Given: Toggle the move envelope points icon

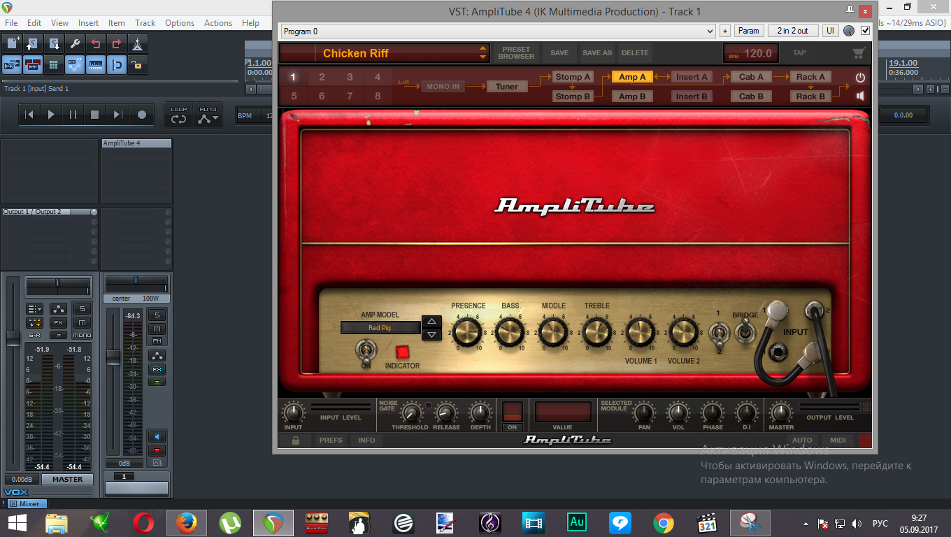Looking at the screenshot, I should coord(75,65).
